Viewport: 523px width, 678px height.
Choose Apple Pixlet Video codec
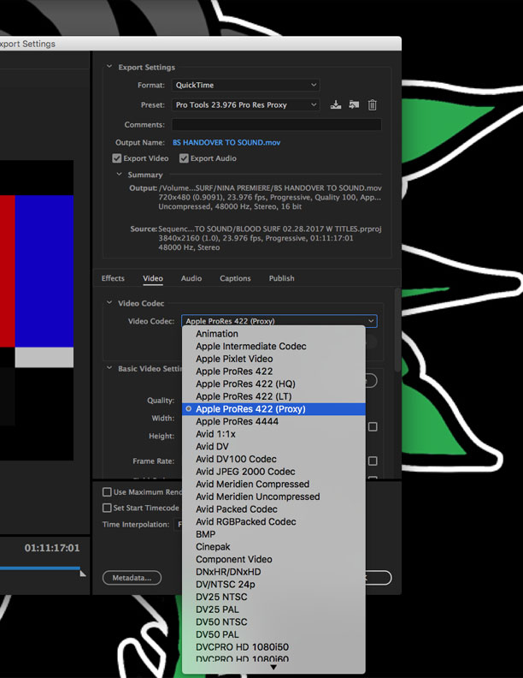[x=273, y=359]
